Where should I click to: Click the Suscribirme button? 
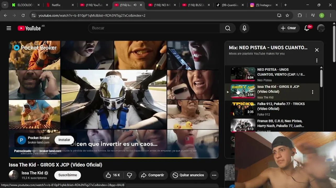pyautogui.click(x=68, y=175)
